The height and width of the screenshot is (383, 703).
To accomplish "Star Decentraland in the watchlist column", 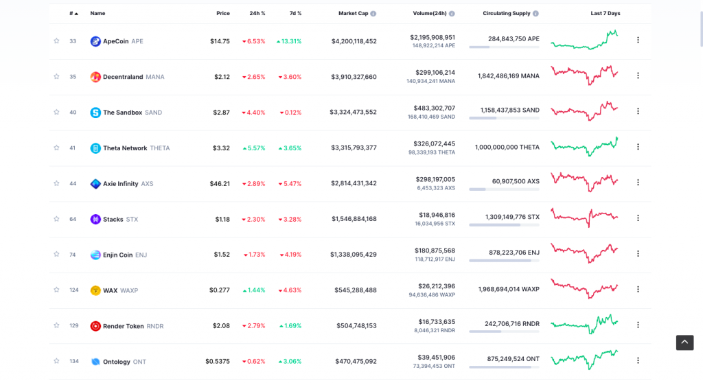I will (x=56, y=76).
